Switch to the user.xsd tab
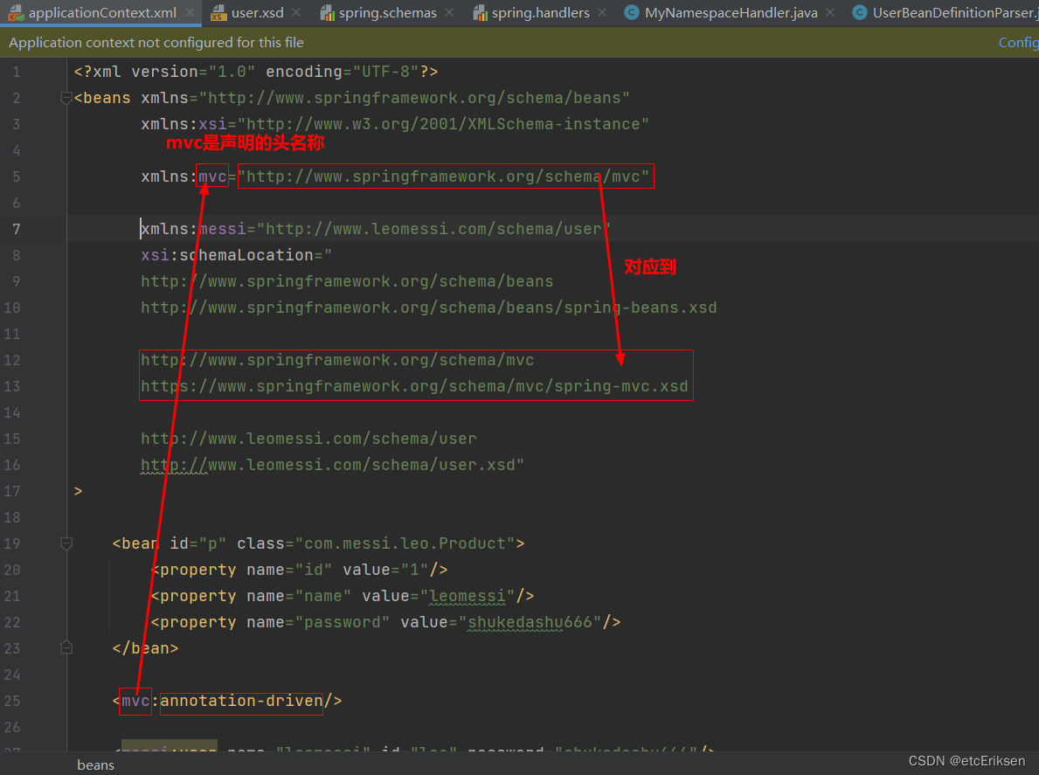The width and height of the screenshot is (1039, 775). coord(257,13)
